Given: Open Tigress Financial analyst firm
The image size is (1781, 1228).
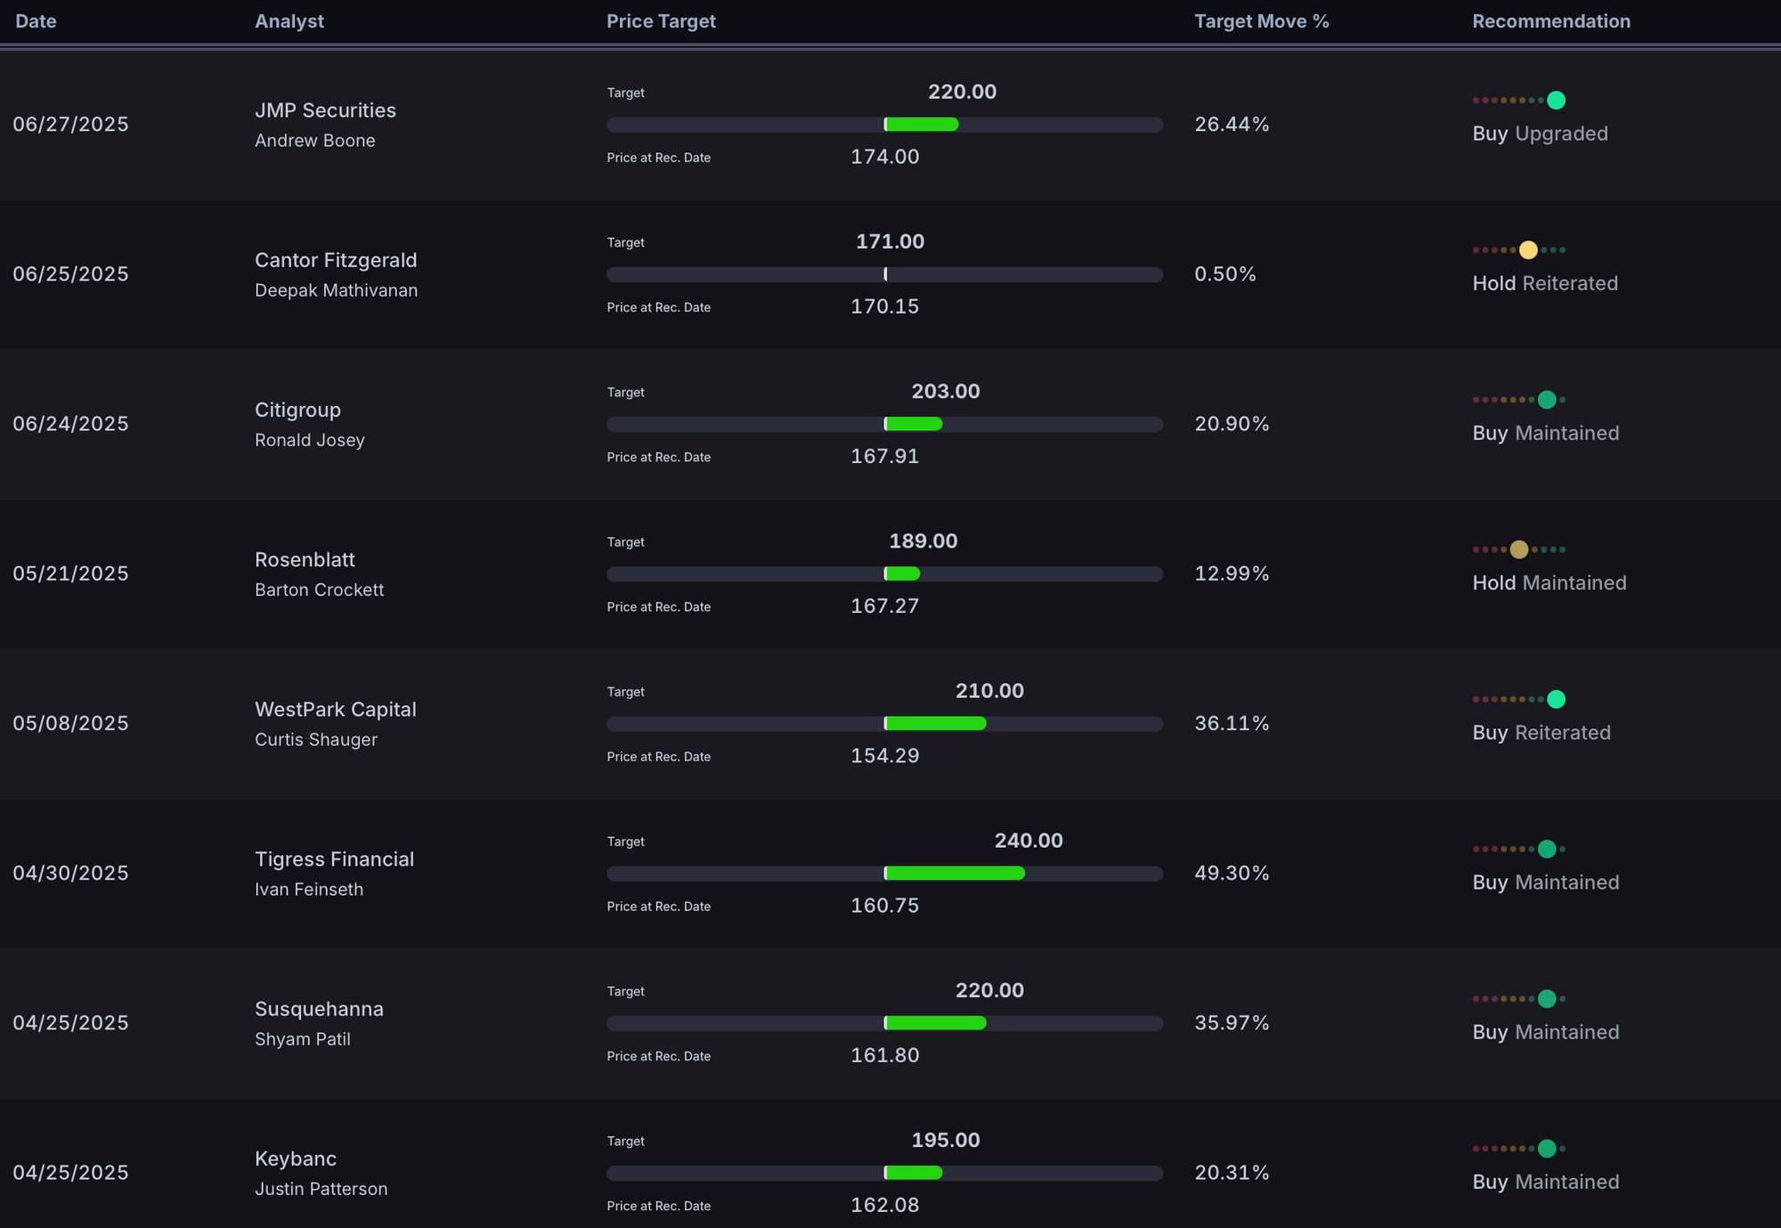Looking at the screenshot, I should pos(334,859).
